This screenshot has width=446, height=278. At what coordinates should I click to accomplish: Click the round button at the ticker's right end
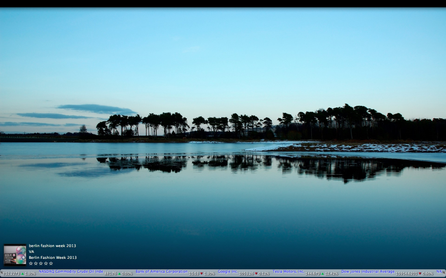coord(444,274)
